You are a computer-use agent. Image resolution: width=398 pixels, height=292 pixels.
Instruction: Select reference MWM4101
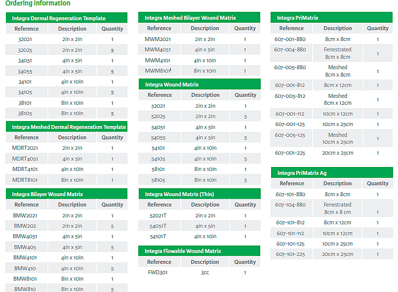tap(158, 60)
